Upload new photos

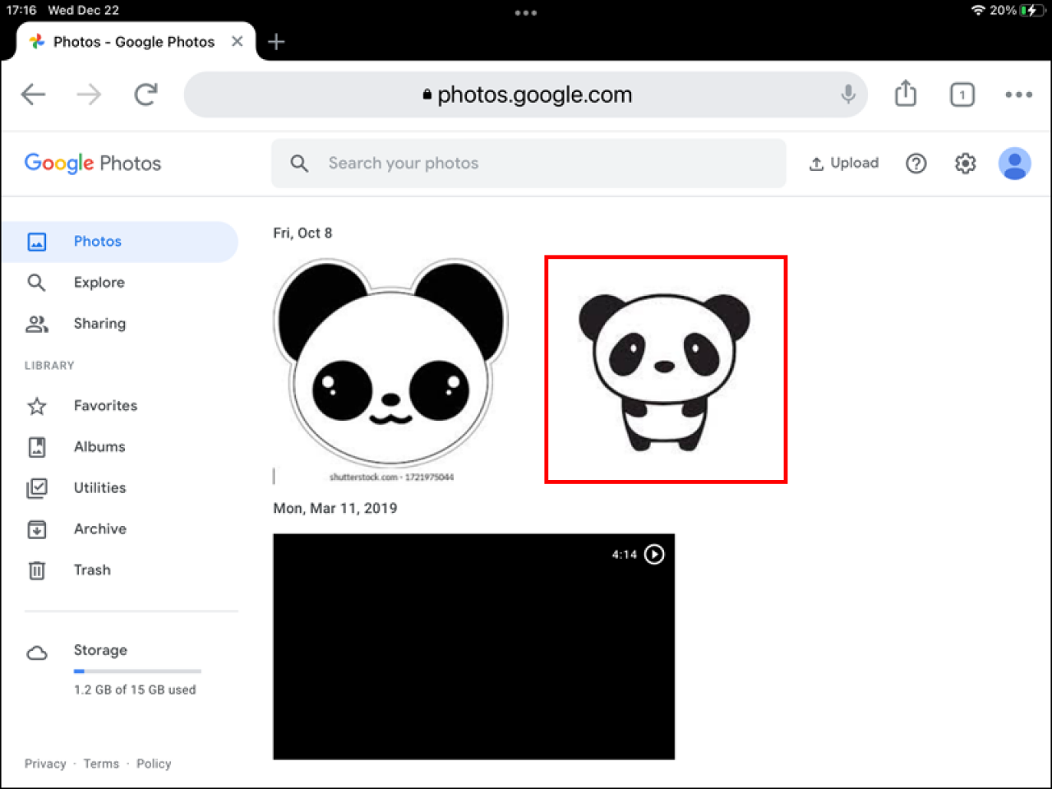point(843,163)
